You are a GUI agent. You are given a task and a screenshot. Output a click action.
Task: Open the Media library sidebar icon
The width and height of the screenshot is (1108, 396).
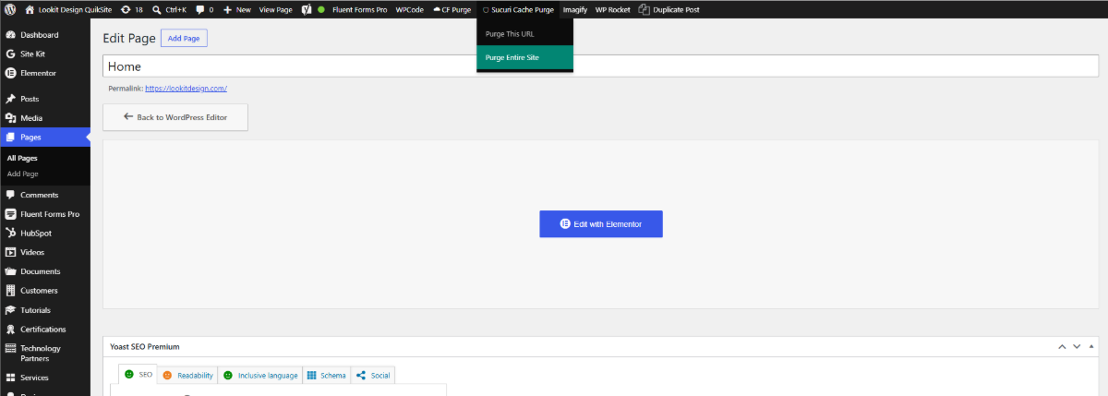pyautogui.click(x=10, y=118)
